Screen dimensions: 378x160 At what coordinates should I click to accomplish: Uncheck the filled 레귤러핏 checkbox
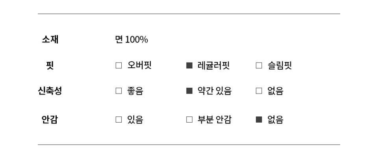click(189, 66)
